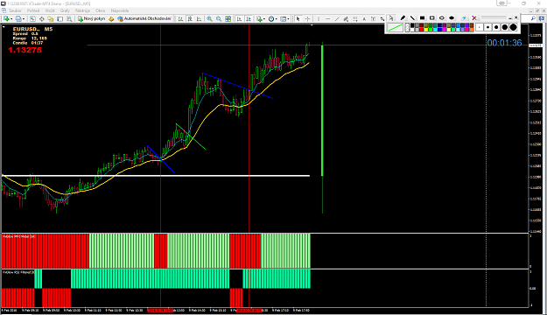547x315 pixels.
Task: Open the Grafy menu
Action: coord(65,10)
